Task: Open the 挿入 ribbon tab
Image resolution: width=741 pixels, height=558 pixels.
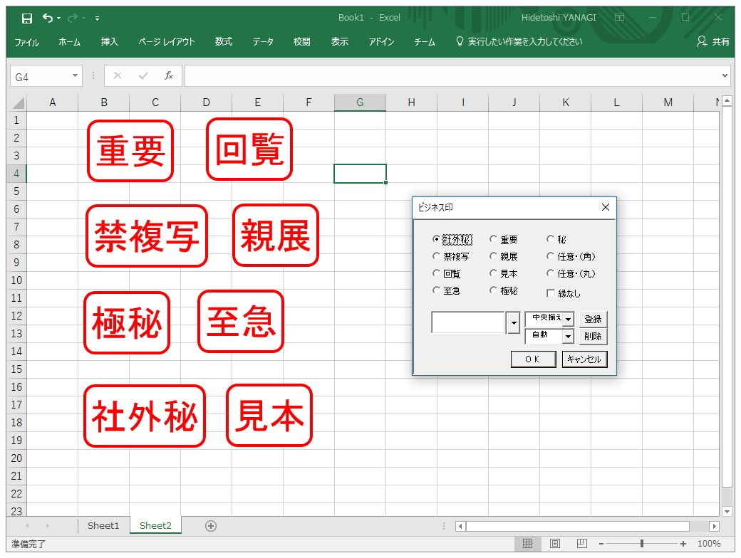Action: 109,42
